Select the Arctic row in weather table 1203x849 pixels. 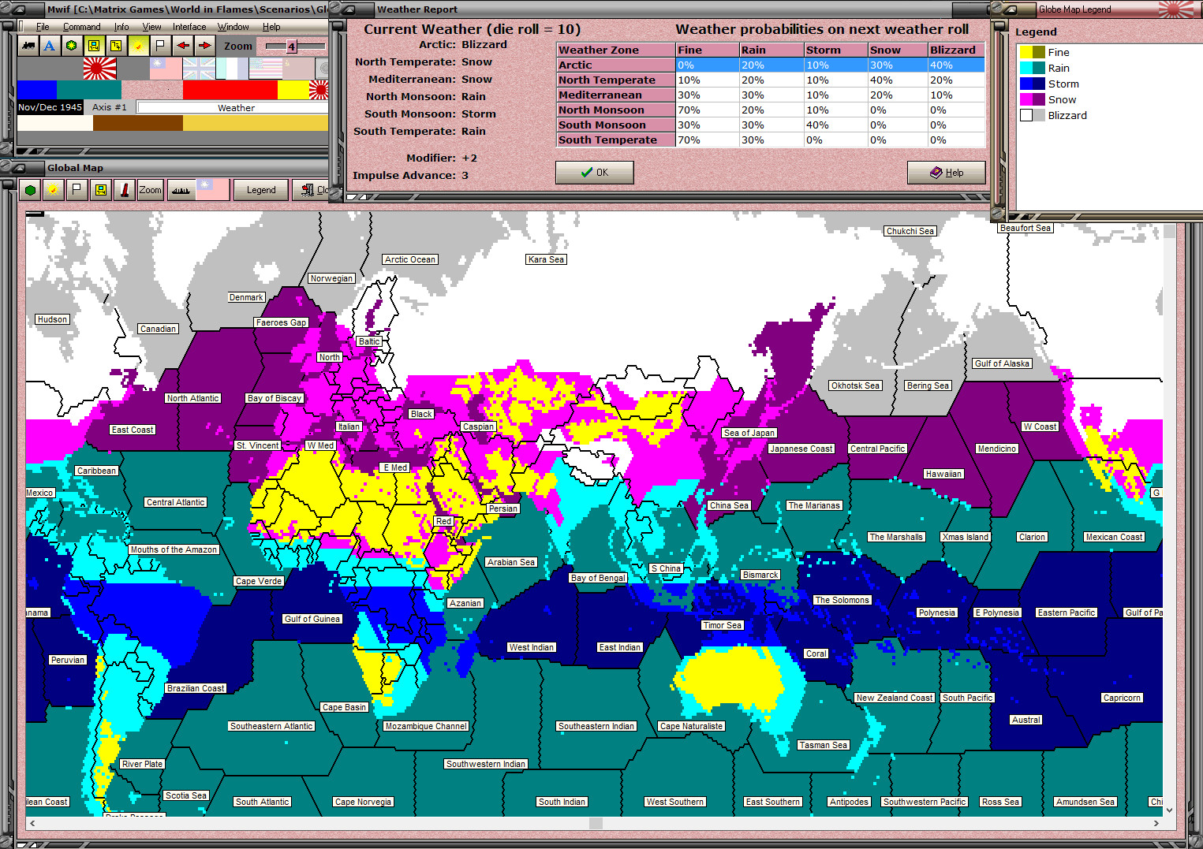tap(771, 65)
